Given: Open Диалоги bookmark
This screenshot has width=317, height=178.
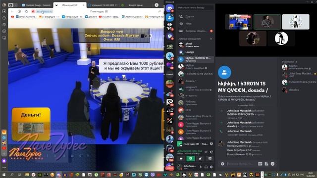Looking at the screenshot, I should pyautogui.click(x=91, y=17).
